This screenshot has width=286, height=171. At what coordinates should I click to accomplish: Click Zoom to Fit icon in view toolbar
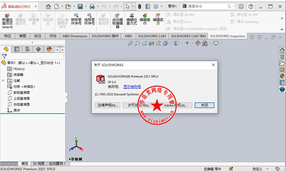coord(130,43)
